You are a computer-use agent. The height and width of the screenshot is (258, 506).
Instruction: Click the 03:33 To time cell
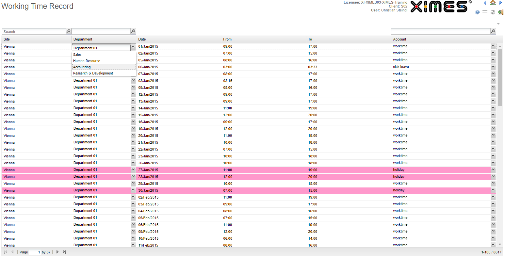pos(349,67)
